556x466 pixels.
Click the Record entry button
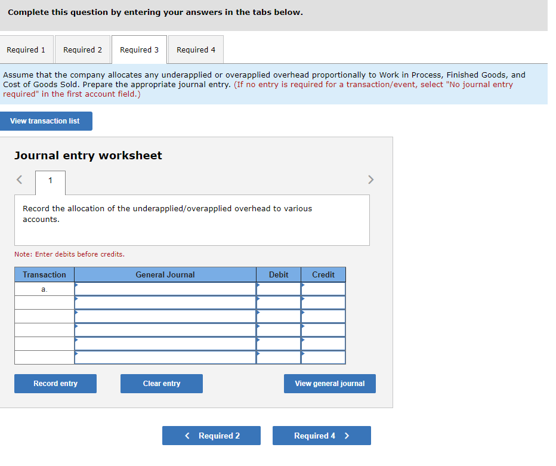(55, 384)
